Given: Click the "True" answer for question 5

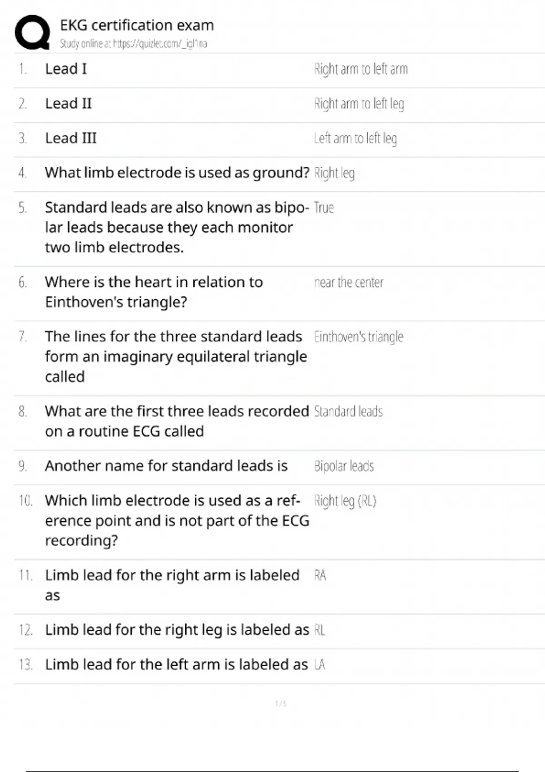Looking at the screenshot, I should coord(324,208).
